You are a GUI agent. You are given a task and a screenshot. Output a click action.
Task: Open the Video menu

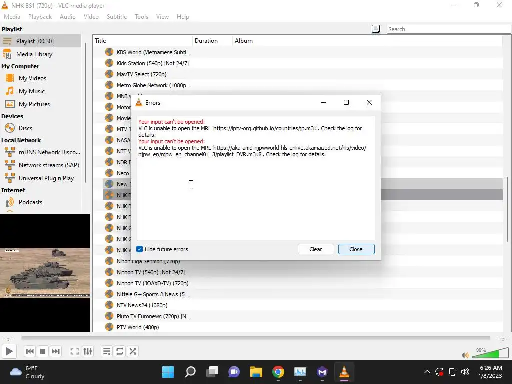(x=91, y=17)
